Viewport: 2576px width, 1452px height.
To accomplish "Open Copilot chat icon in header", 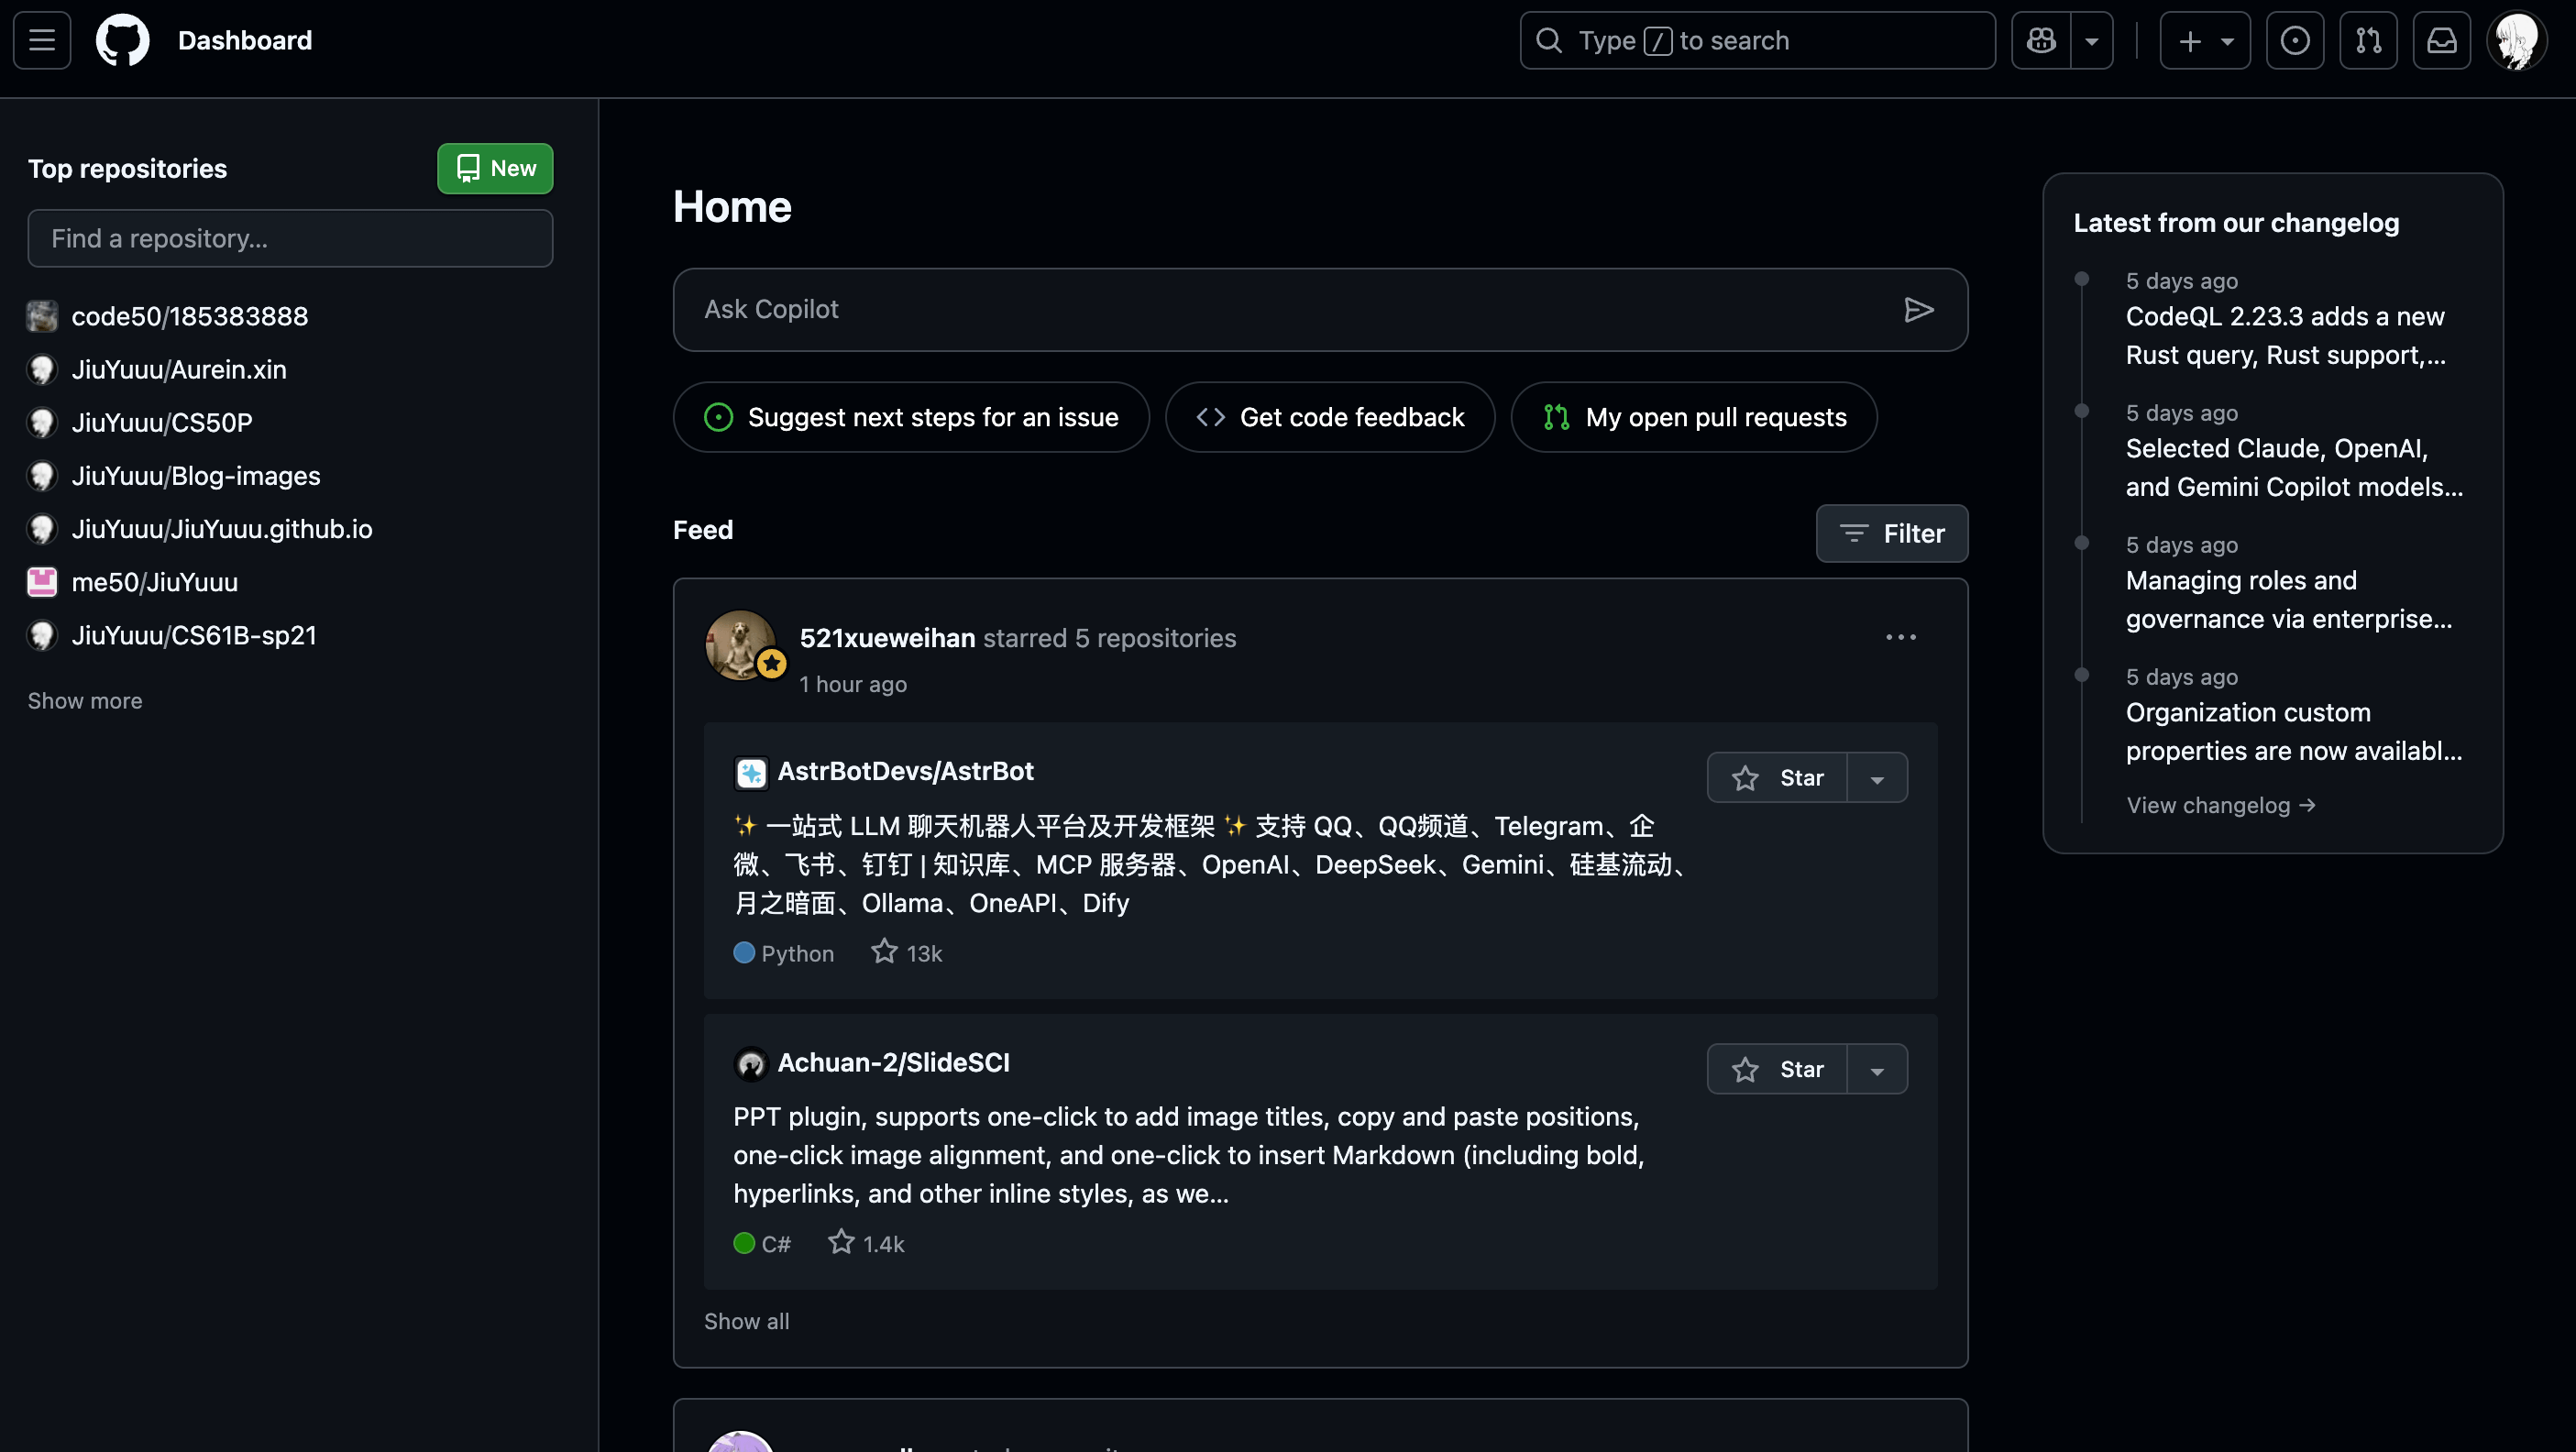I will (2041, 40).
